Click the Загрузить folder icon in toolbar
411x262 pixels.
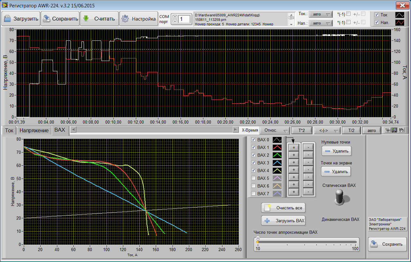pos(7,19)
